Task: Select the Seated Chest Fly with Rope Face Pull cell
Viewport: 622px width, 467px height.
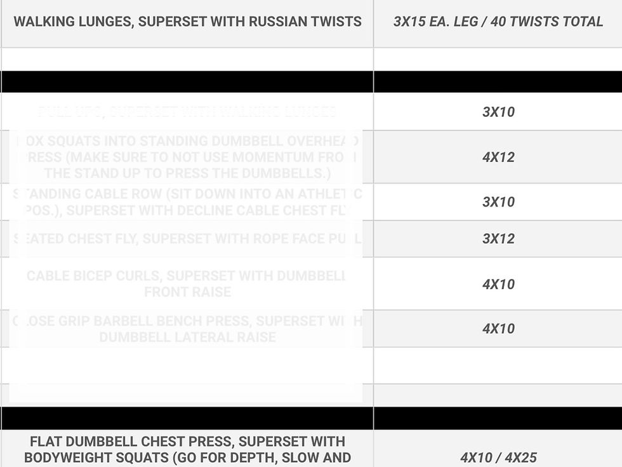Action: pos(187,239)
